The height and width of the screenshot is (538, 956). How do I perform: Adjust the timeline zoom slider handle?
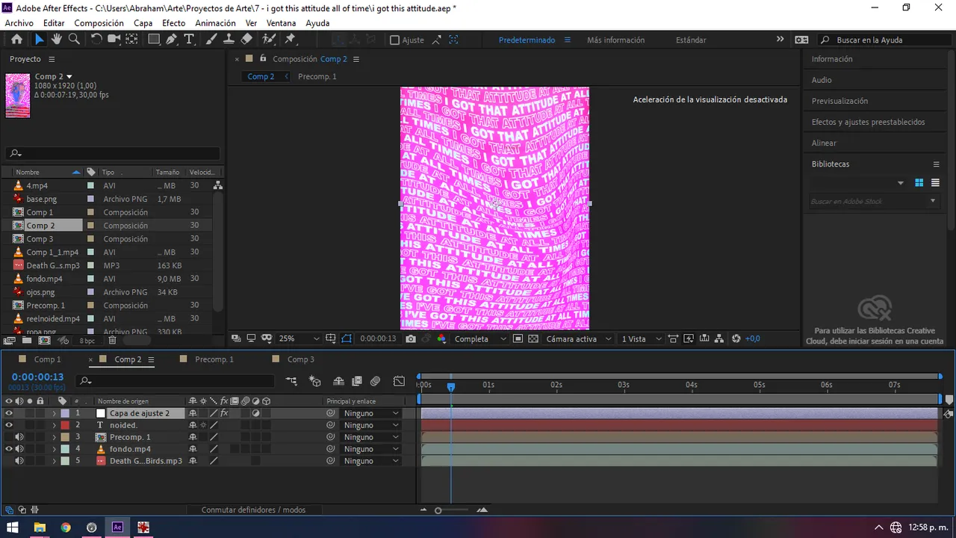[438, 510]
